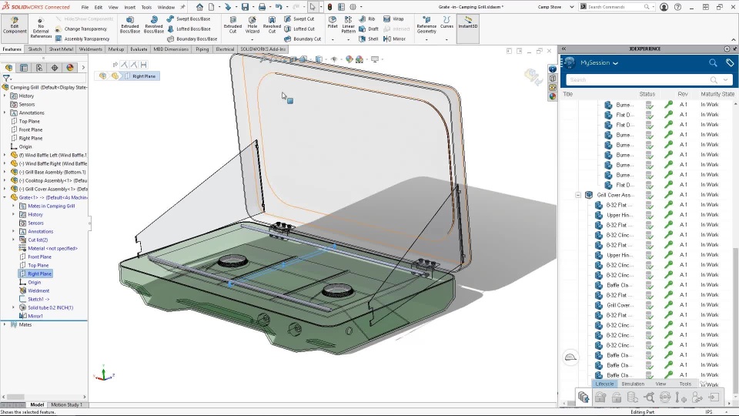Switch to the Sheet Metal tab
This screenshot has width=739, height=416.
pos(61,49)
